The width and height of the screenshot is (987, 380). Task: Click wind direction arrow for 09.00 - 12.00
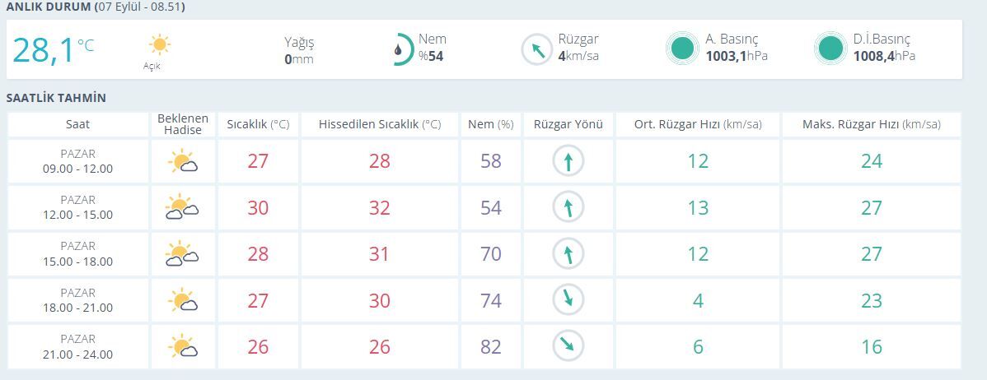tap(568, 161)
